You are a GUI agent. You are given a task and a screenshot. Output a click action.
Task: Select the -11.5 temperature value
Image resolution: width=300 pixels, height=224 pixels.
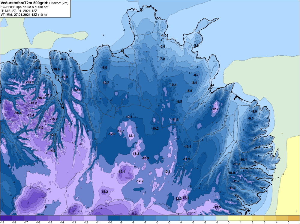tap(187, 159)
